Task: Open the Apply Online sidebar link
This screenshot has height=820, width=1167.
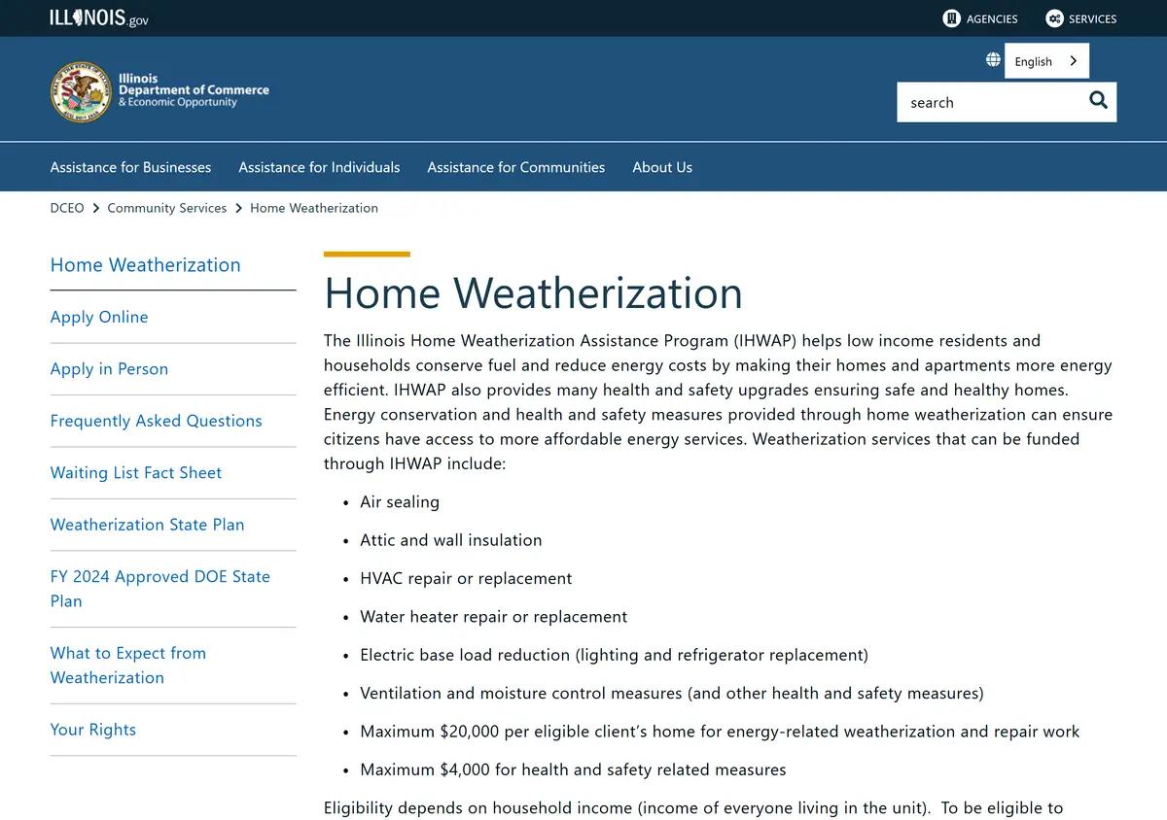Action: [99, 317]
